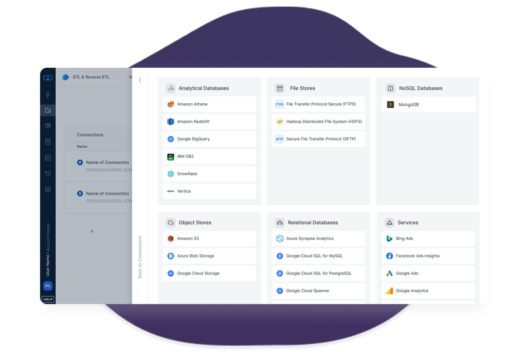
Task: Click the Name column header
Action: [82, 147]
